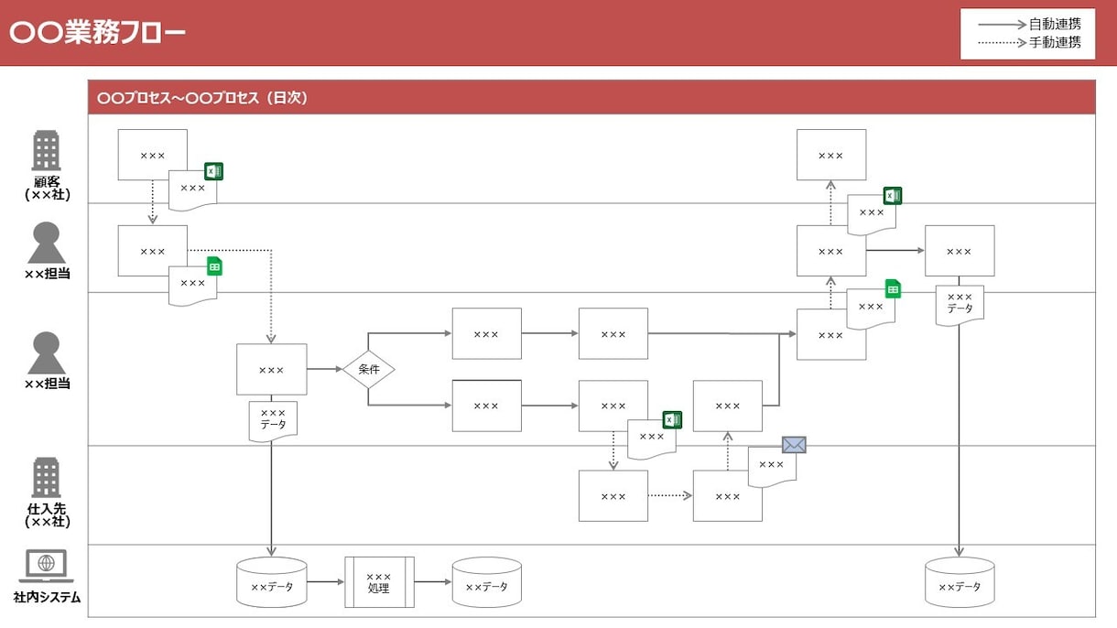Select the ××データ cylinder feeding ×××処理
Viewport: 1117px width, 628px height.
[x=272, y=582]
